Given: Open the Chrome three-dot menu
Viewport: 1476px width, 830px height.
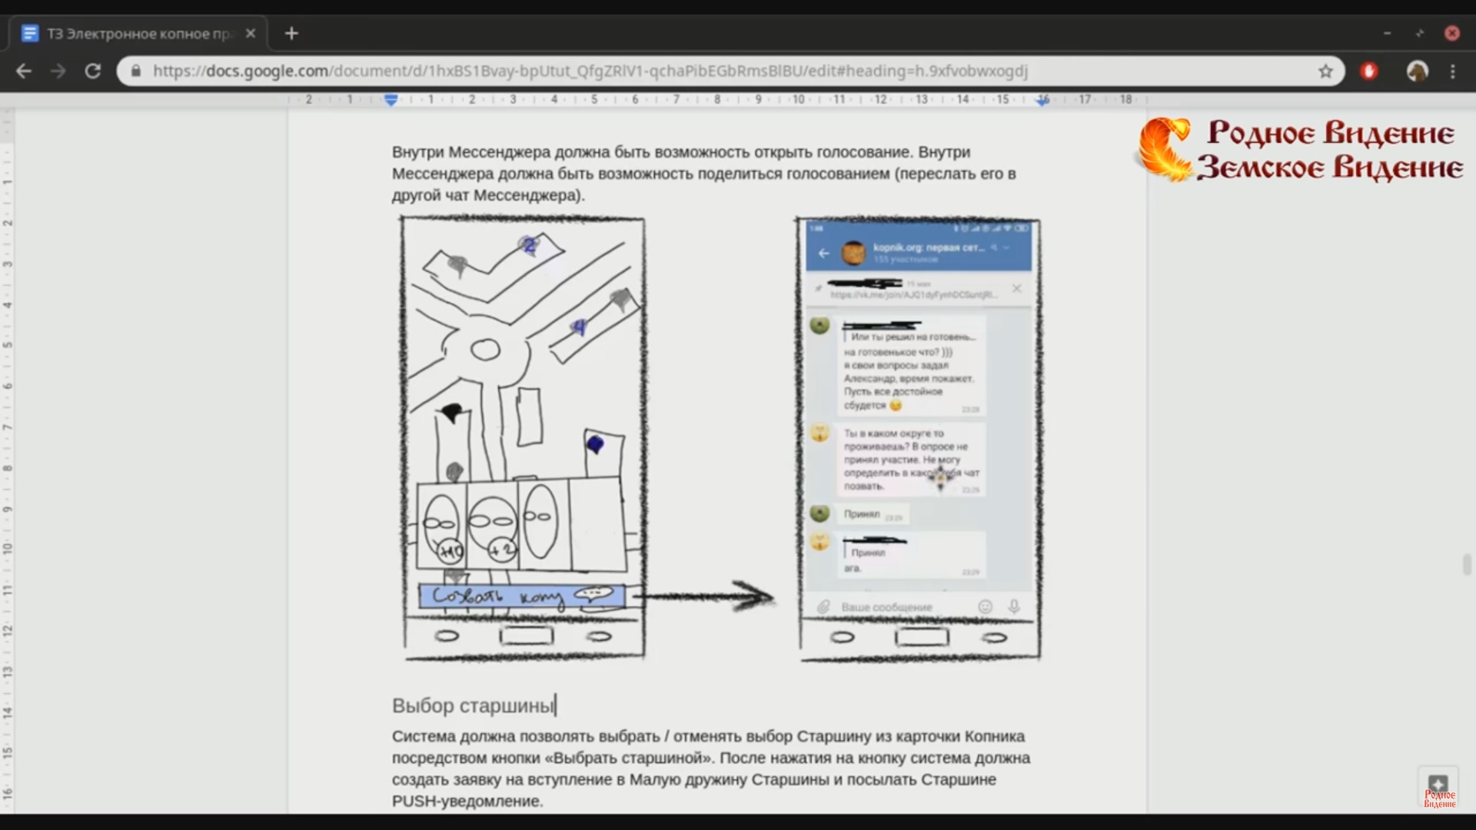Looking at the screenshot, I should click(1453, 71).
